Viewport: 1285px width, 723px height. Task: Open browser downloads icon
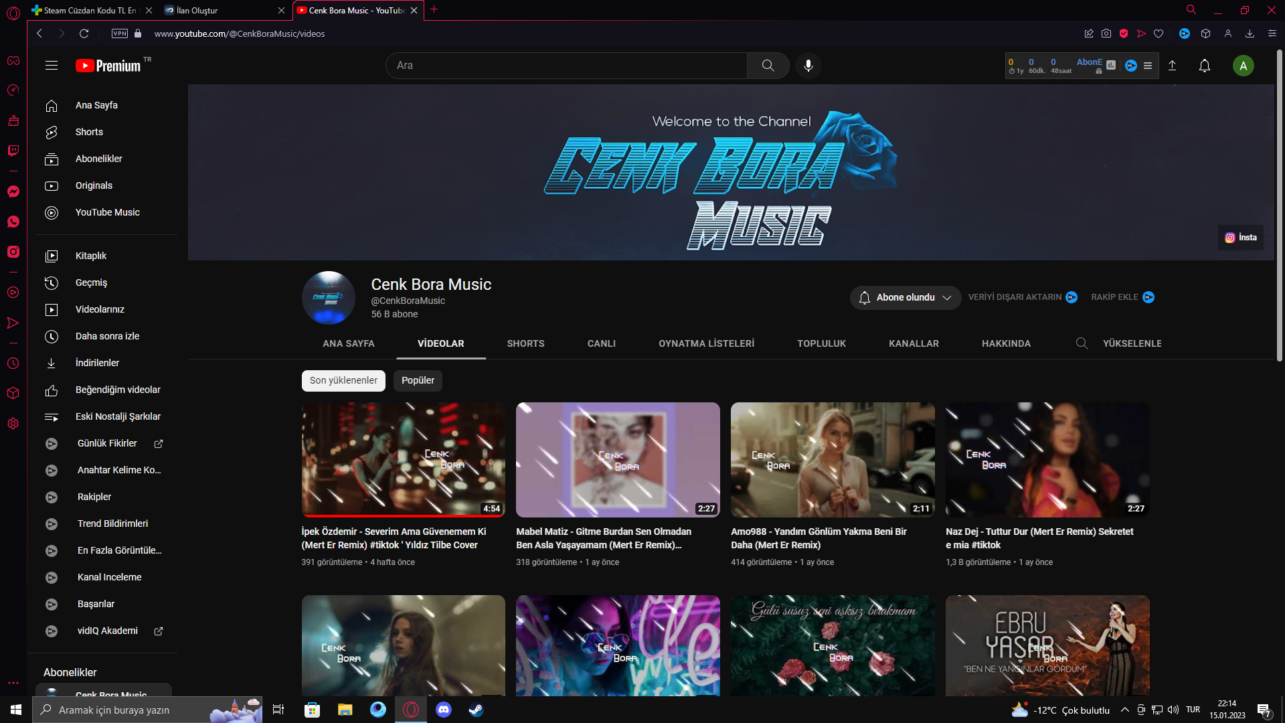tap(1250, 33)
